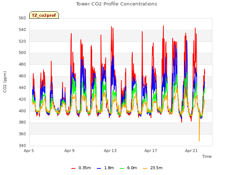Click the Time x-axis label
Viewport: 234px width, 175px height.
tap(207, 156)
